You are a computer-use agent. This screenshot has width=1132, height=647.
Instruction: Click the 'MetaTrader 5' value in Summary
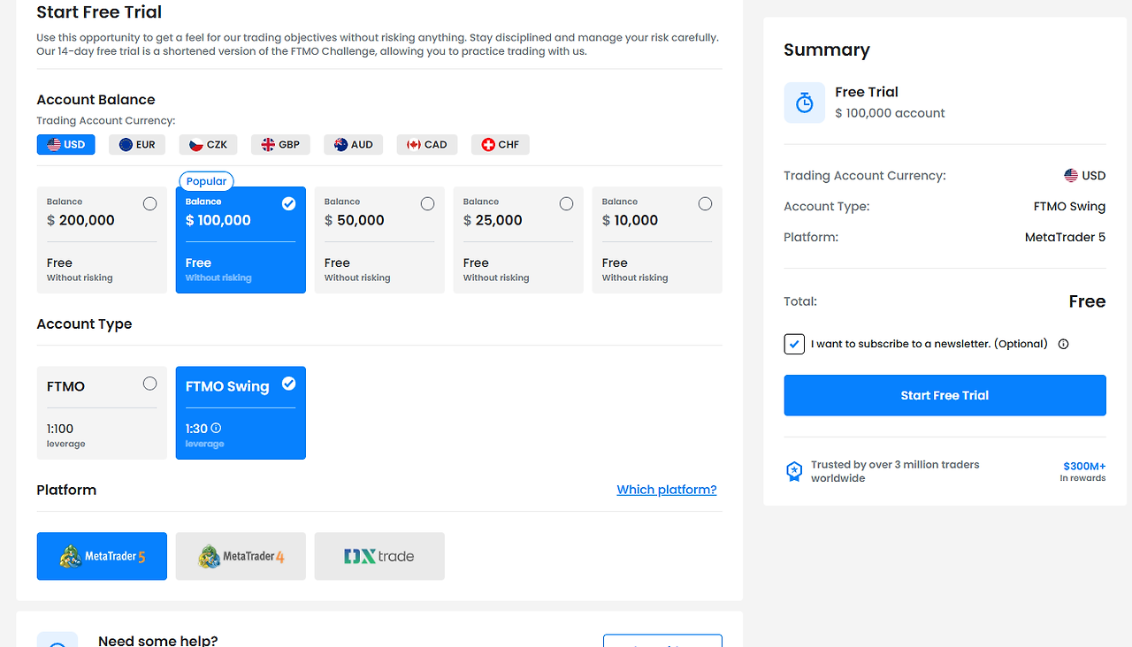point(1065,237)
